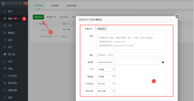
Task: Open the 防火墙 firewall shield icon
Action: coord(5,54)
